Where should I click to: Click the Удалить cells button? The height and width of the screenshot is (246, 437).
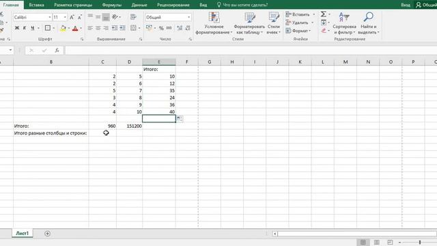(297, 23)
